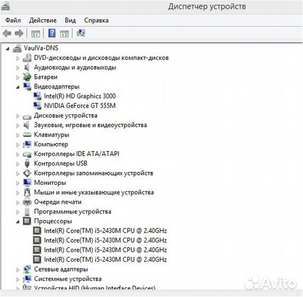Expand the Контроллеры IDE ATA/ATAPI arrow

point(18,155)
